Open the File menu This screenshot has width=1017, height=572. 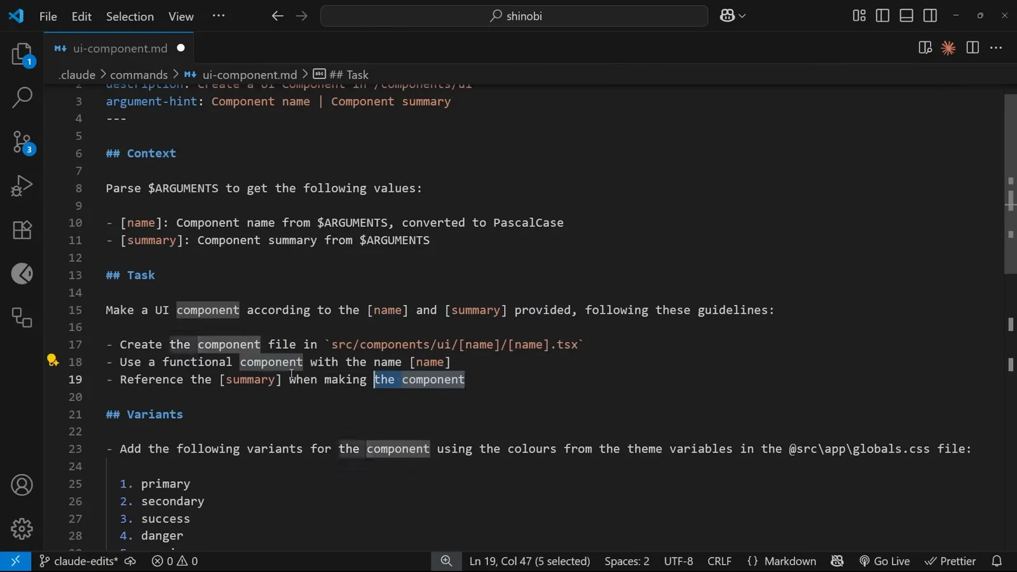click(48, 17)
